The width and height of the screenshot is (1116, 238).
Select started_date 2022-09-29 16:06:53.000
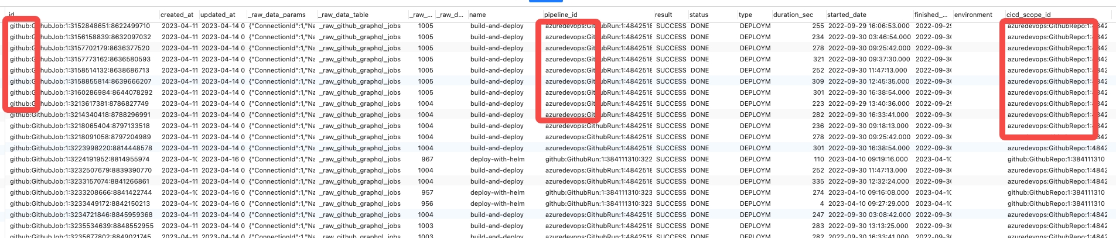pyautogui.click(x=869, y=26)
